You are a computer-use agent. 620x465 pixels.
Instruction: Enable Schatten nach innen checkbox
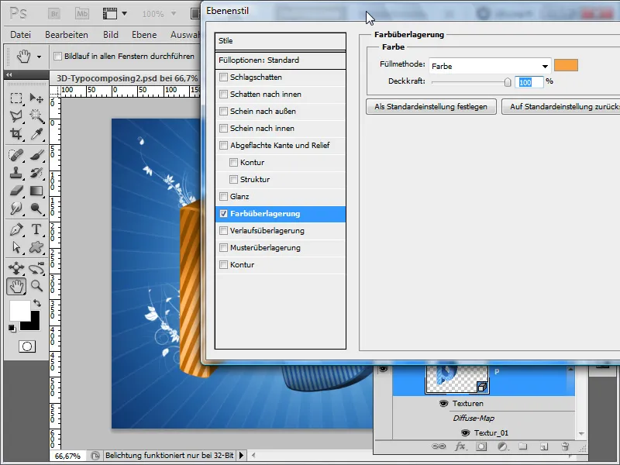pyautogui.click(x=223, y=94)
